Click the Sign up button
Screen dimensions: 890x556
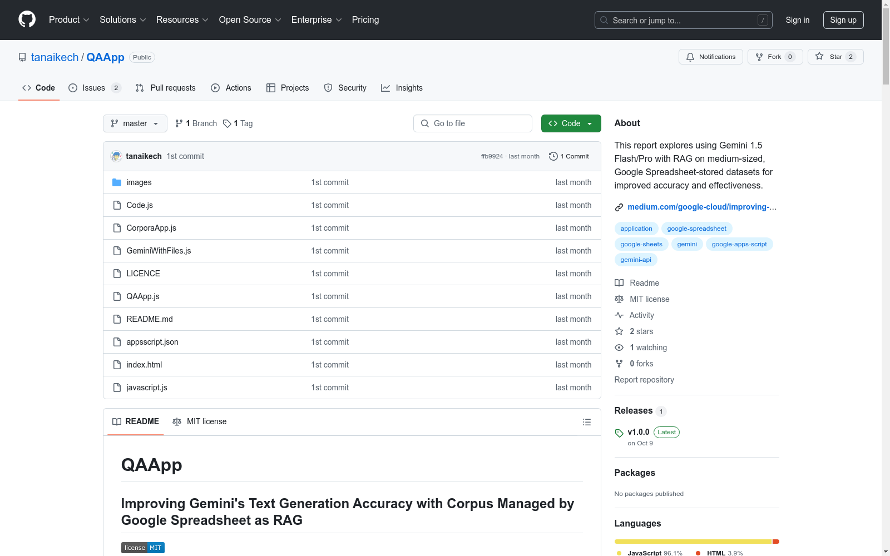point(843,20)
